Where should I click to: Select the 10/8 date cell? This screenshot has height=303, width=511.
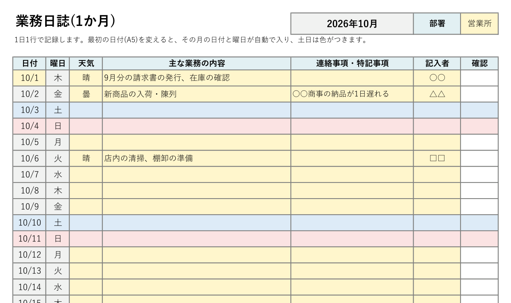pyautogui.click(x=29, y=190)
